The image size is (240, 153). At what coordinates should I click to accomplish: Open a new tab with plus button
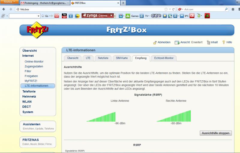123,3
